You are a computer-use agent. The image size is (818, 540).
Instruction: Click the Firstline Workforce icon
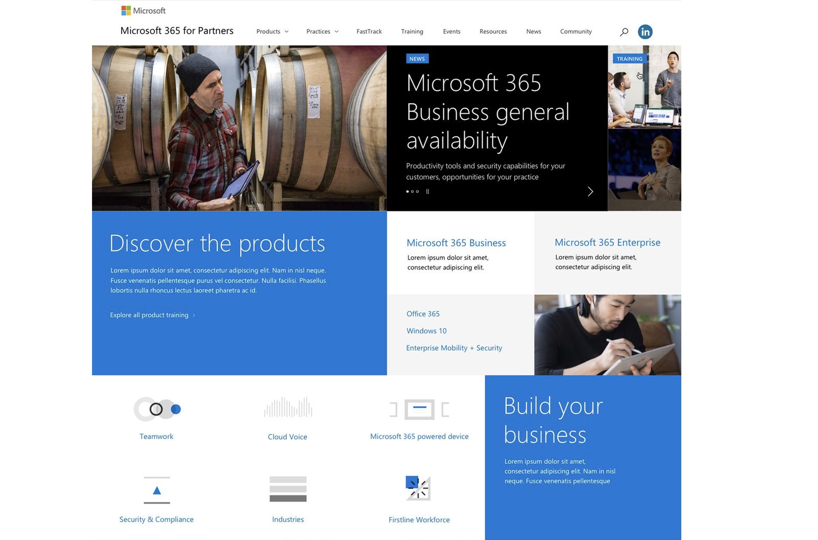point(418,487)
